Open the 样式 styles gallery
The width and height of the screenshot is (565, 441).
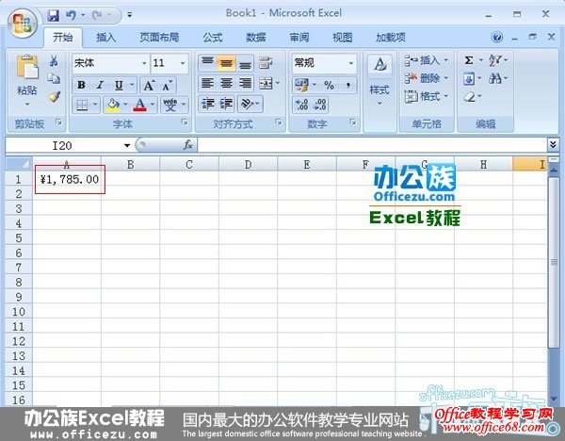pyautogui.click(x=379, y=79)
